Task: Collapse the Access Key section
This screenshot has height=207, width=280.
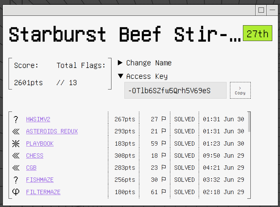Action: click(143, 76)
